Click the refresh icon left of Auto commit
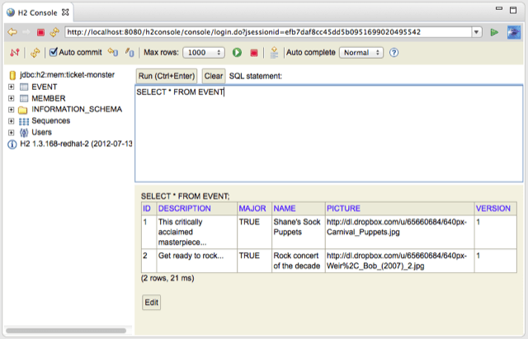Viewport: 528px width, 339px height. (x=35, y=53)
